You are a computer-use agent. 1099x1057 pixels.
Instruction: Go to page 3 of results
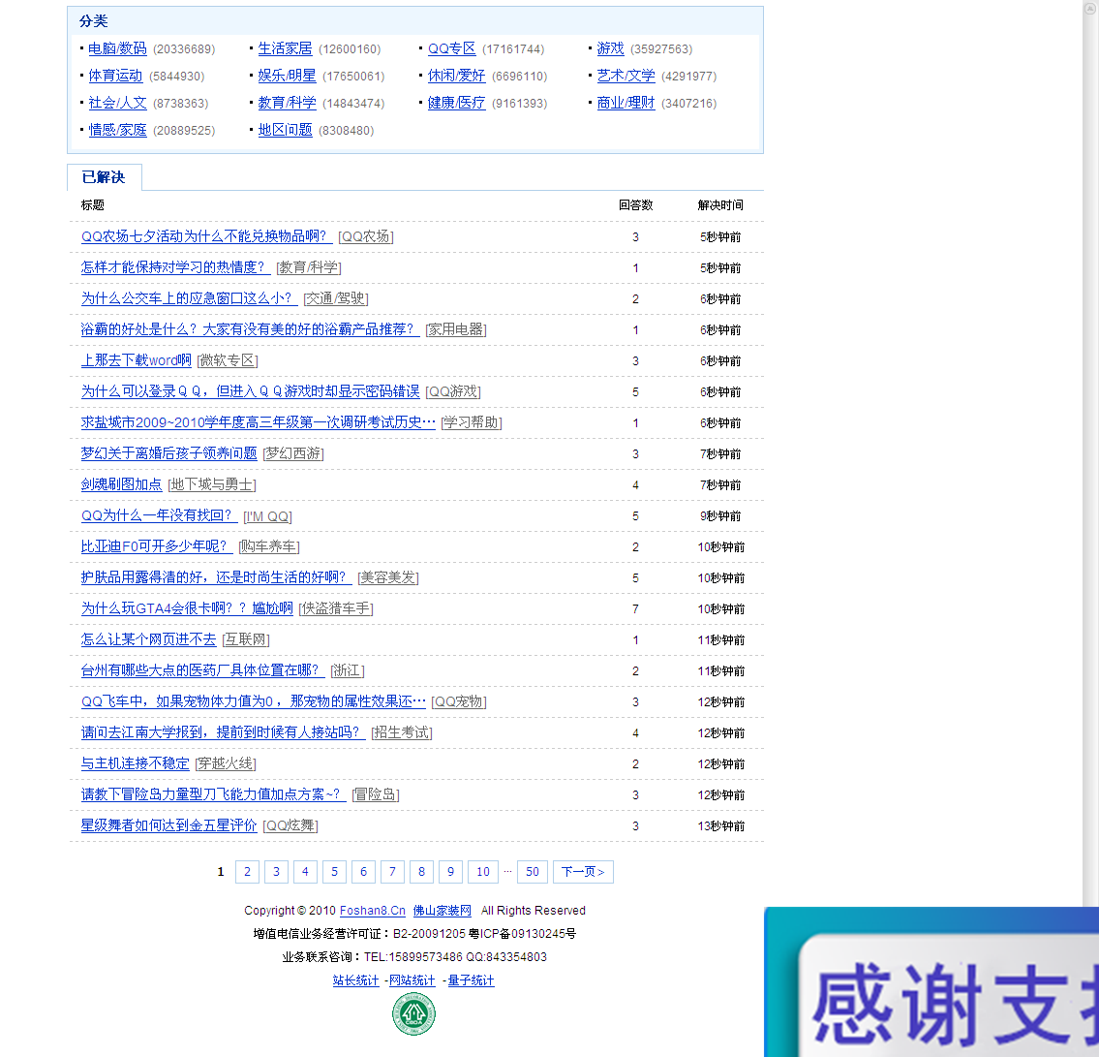276,872
